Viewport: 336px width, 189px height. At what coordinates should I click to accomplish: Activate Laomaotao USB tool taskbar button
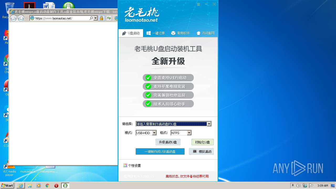[x=65, y=186]
